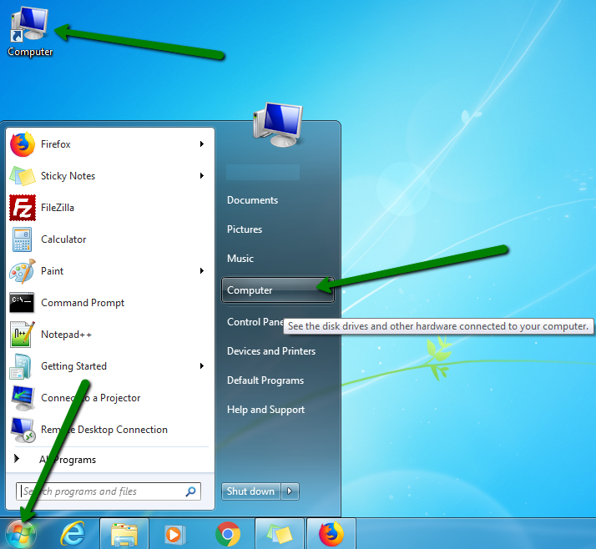The width and height of the screenshot is (596, 549).
Task: Click the Calculator icon in Start menu
Action: (22, 239)
